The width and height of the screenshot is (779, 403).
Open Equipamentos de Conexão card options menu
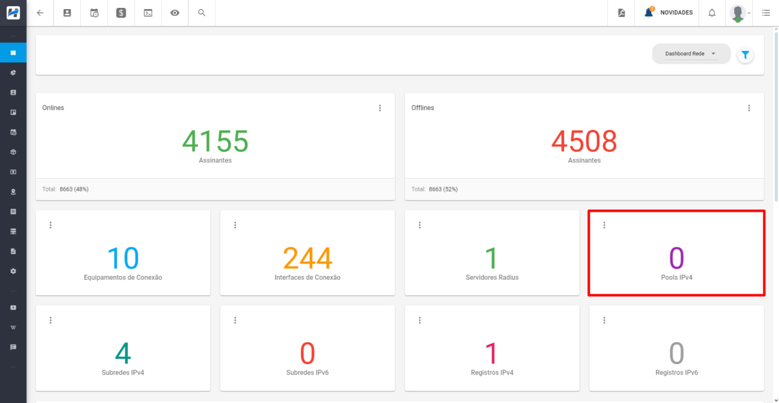point(51,225)
